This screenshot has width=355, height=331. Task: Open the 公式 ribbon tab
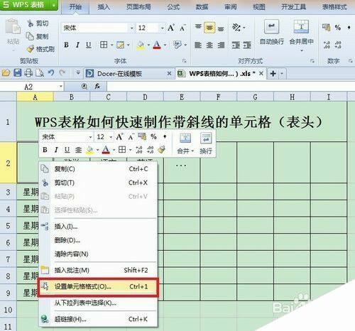[x=173, y=7]
